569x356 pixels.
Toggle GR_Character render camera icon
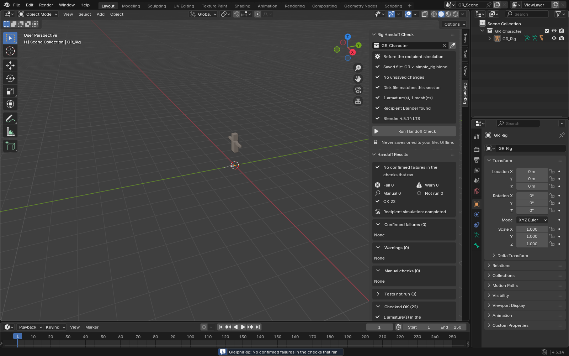562,31
